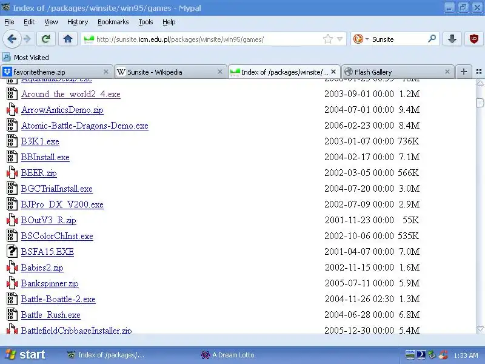Show the tab groups grid icon
Image resolution: width=485 pixels, height=364 pixels.
click(479, 72)
